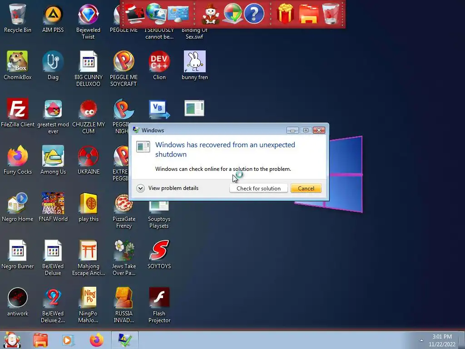
Task: Click the control panel dock icon
Action: click(x=178, y=14)
